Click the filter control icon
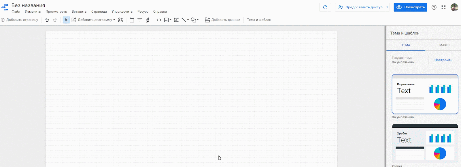 [x=140, y=20]
